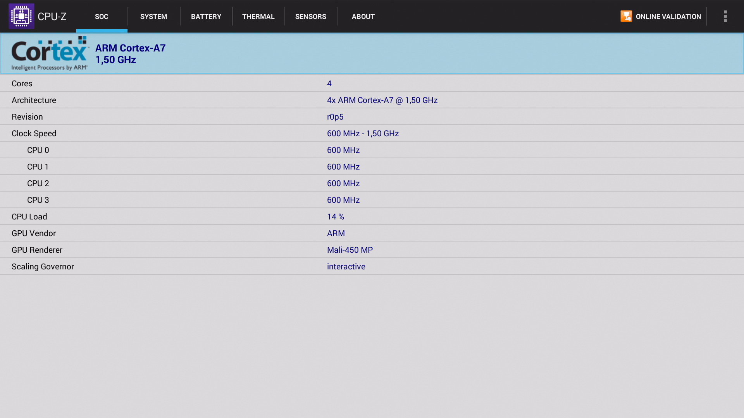The height and width of the screenshot is (418, 744).
Task: Go to the BATTERY tab
Action: 206,16
